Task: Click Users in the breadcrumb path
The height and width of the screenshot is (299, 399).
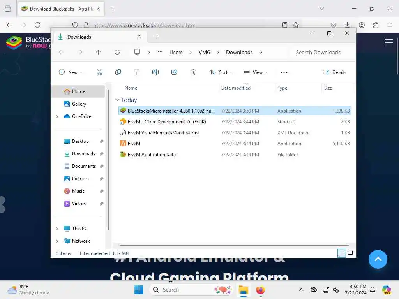Action: [x=176, y=52]
